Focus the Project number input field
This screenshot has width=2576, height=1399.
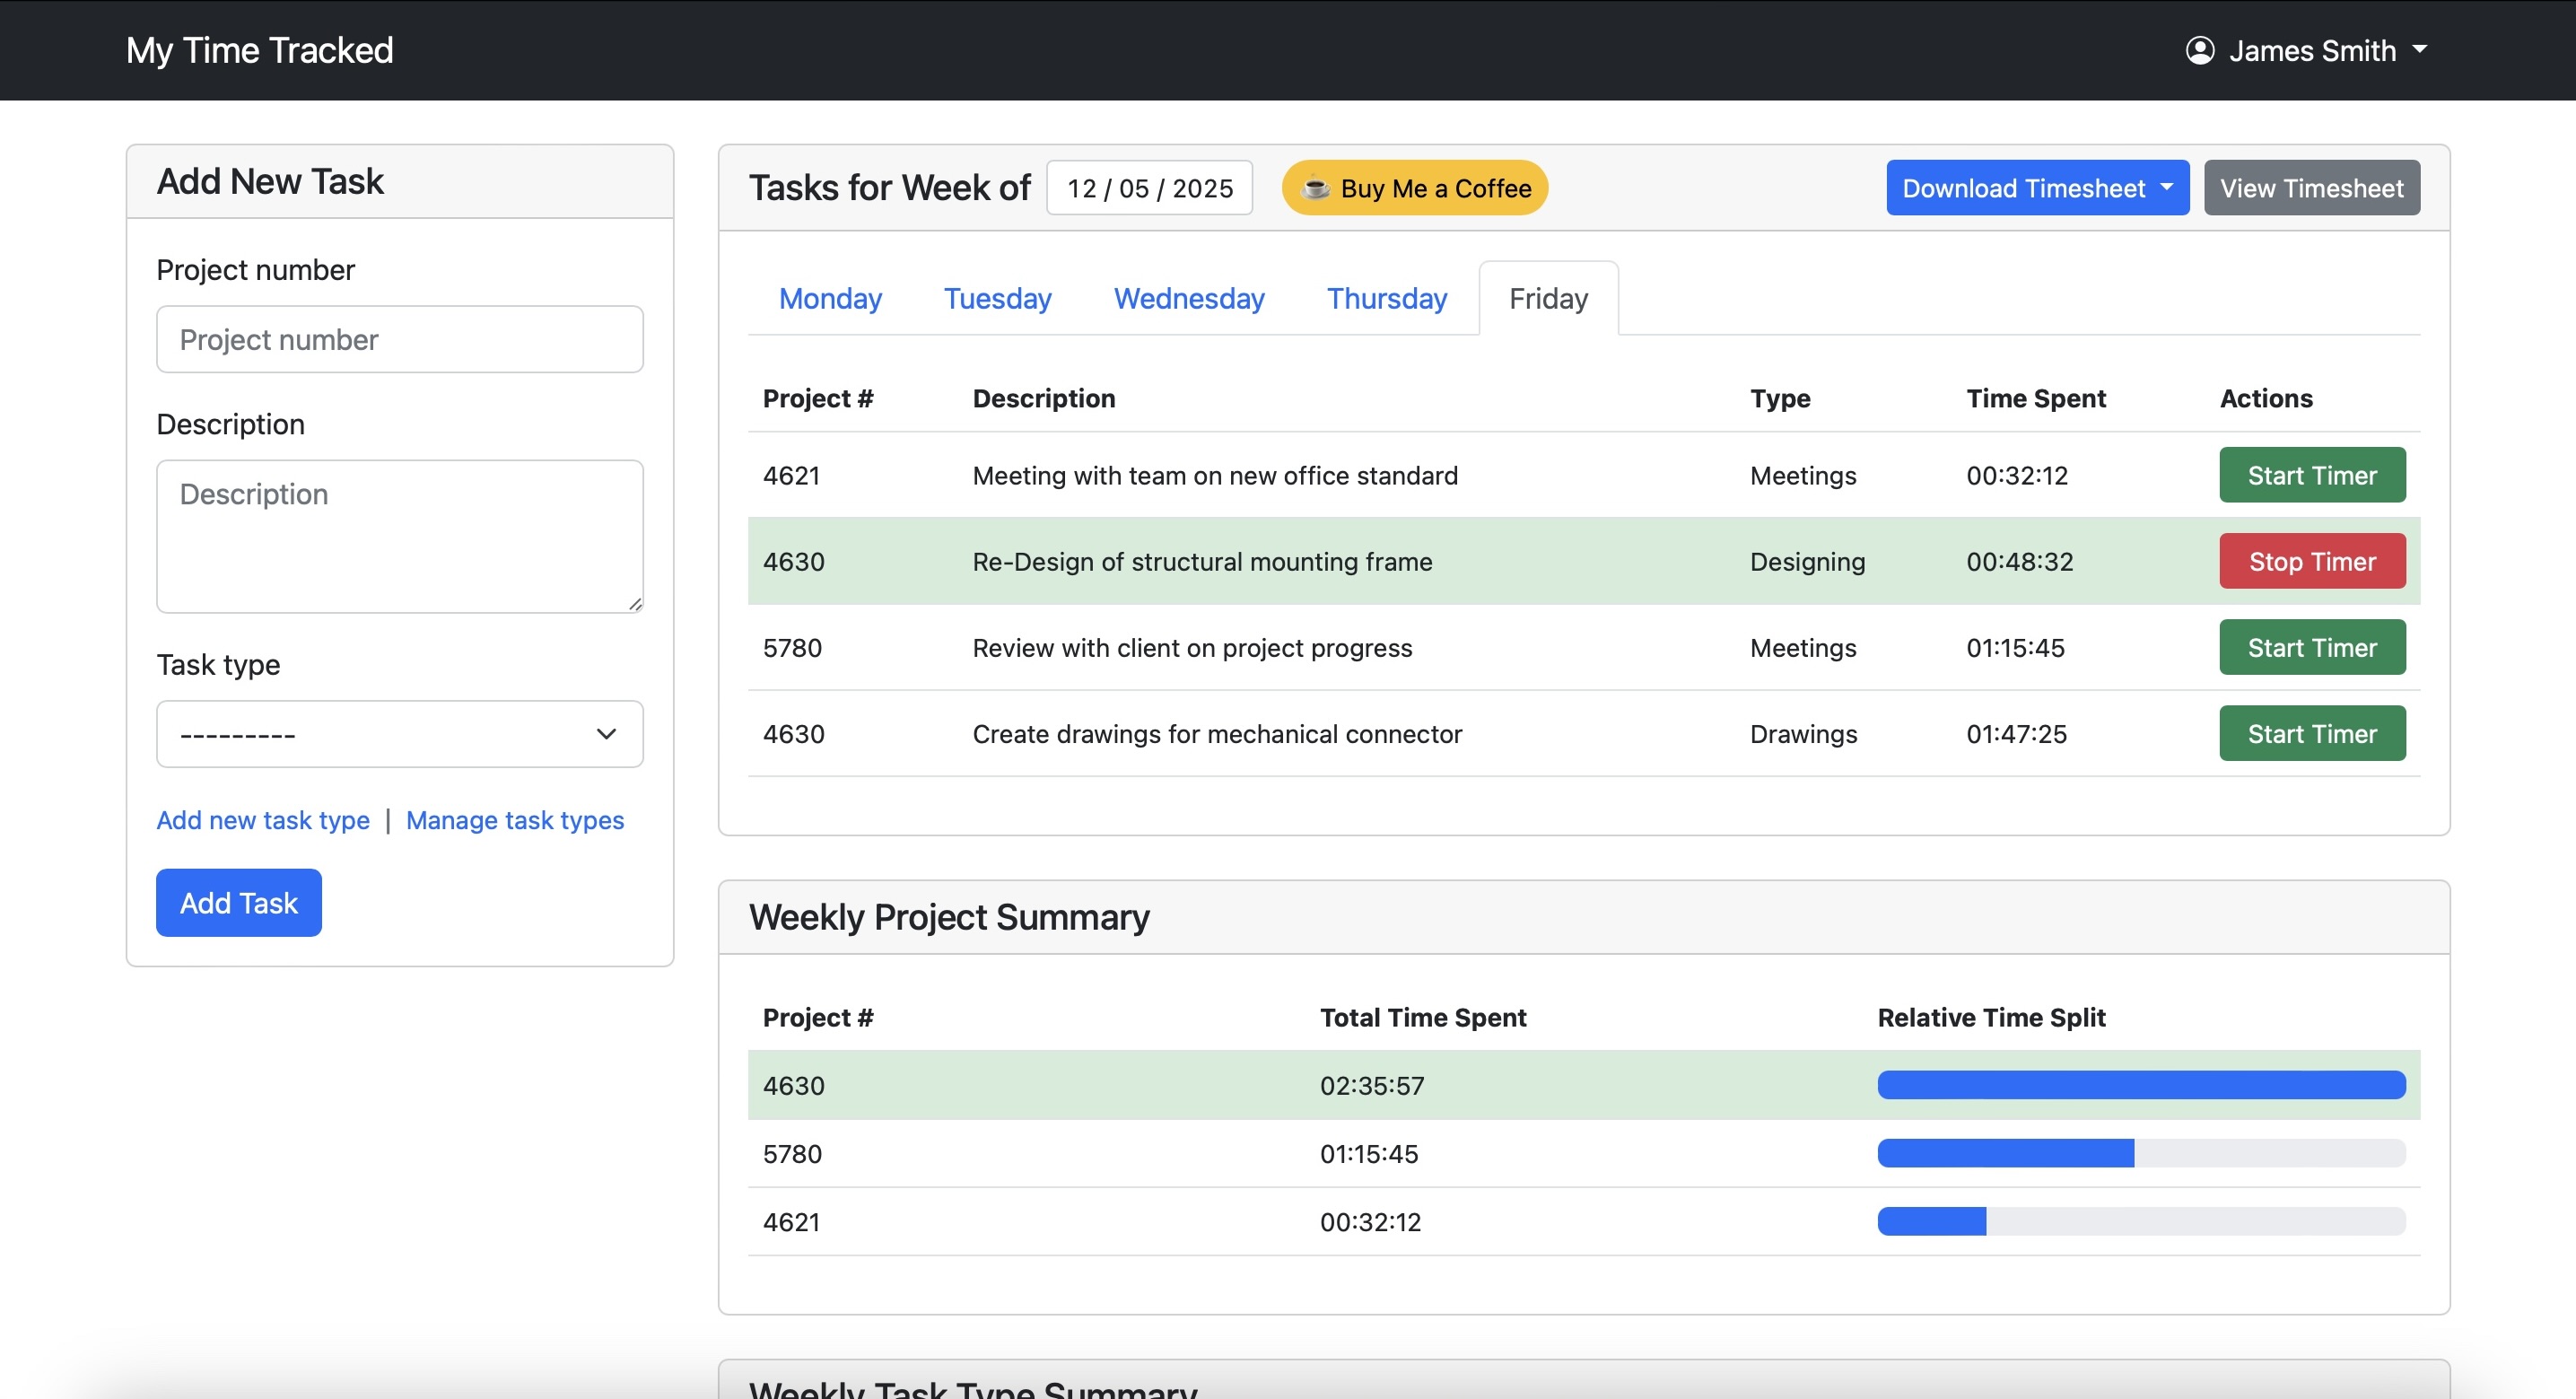(399, 339)
